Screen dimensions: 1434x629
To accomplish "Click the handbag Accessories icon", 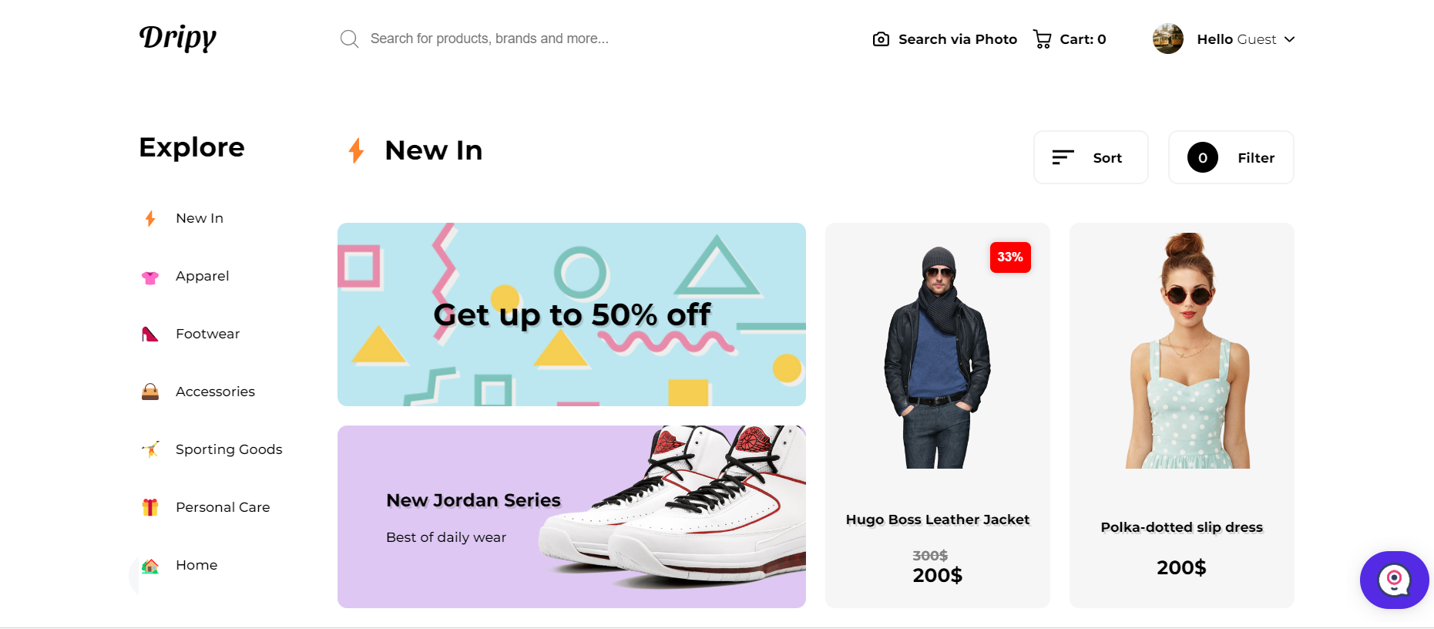I will point(150,392).
